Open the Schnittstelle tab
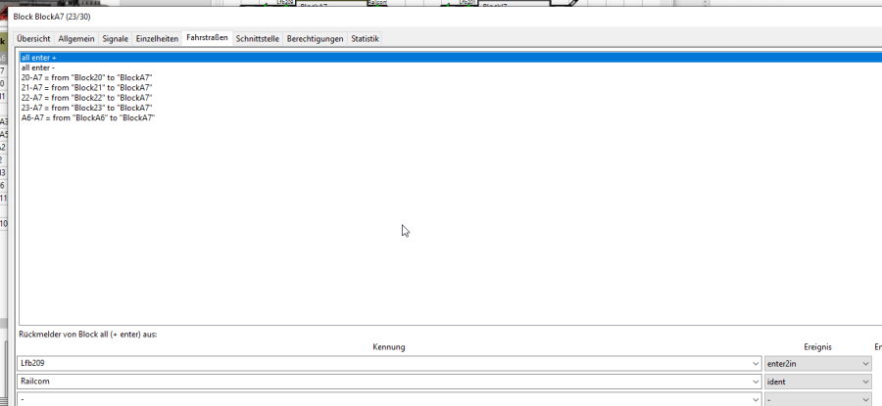 coord(258,38)
